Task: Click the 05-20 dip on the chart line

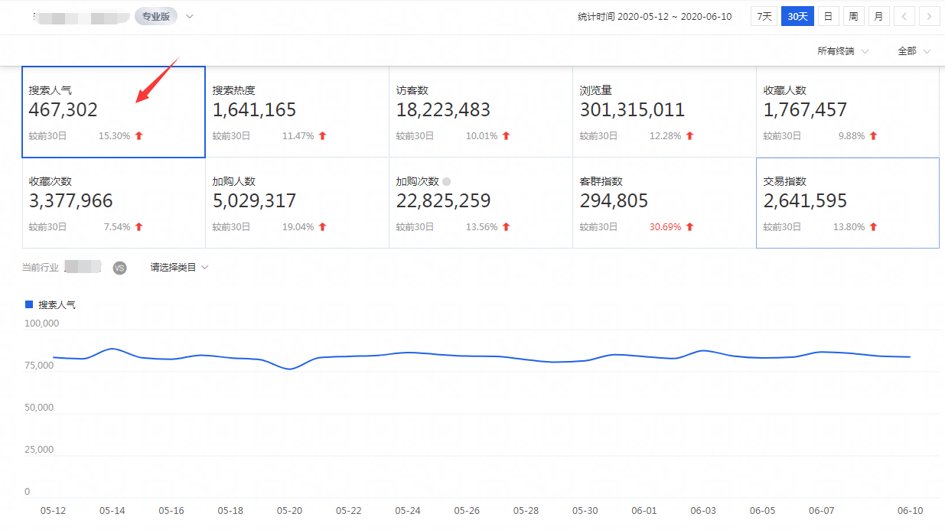Action: click(x=291, y=369)
